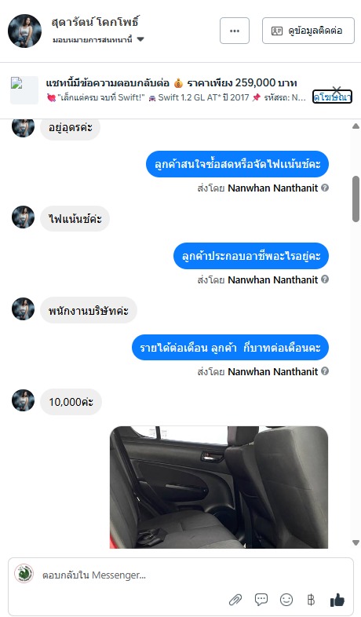Open the มอบหมายการสนทนานี้ menu label
This screenshot has height=617, width=361.
tap(93, 39)
